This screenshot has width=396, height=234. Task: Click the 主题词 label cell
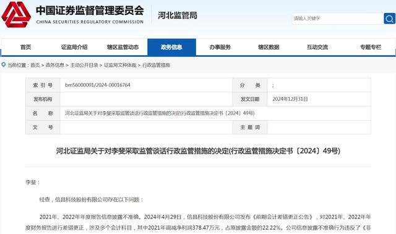pos(250,127)
